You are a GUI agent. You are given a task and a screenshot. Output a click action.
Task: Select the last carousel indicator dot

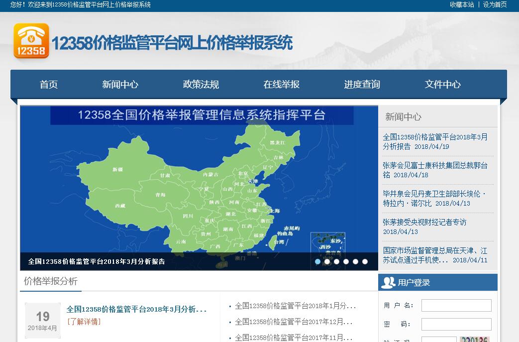pyautogui.click(x=365, y=261)
